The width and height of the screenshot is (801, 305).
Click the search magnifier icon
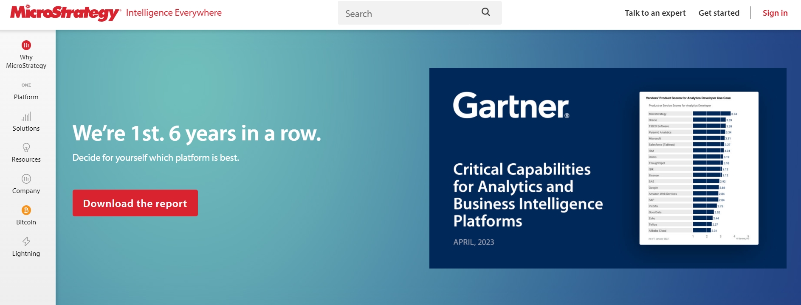pyautogui.click(x=486, y=12)
